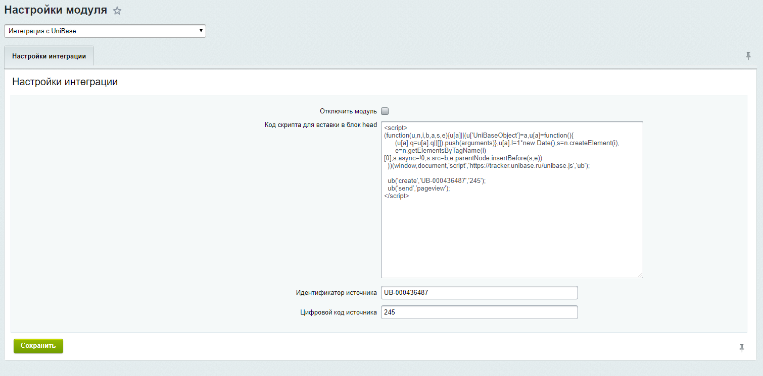763x376 pixels.
Task: Focus the Идентификатор источника field
Action: tap(479, 293)
